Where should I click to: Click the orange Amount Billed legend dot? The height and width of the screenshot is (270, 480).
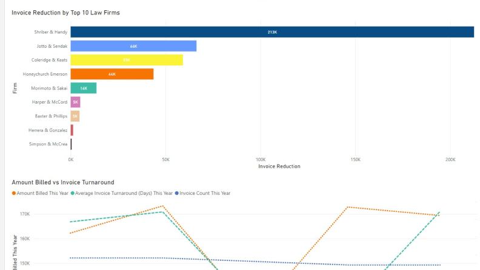14,193
